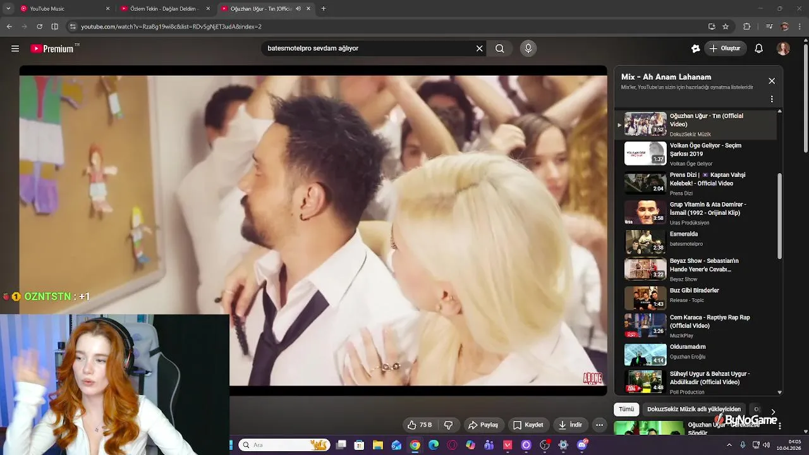The height and width of the screenshot is (455, 809).
Task: Play Cem Karaca - Raptiye Rap Rap
Action: tap(695, 326)
